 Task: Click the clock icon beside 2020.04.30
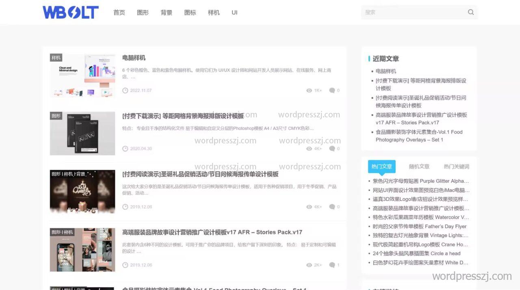(125, 149)
